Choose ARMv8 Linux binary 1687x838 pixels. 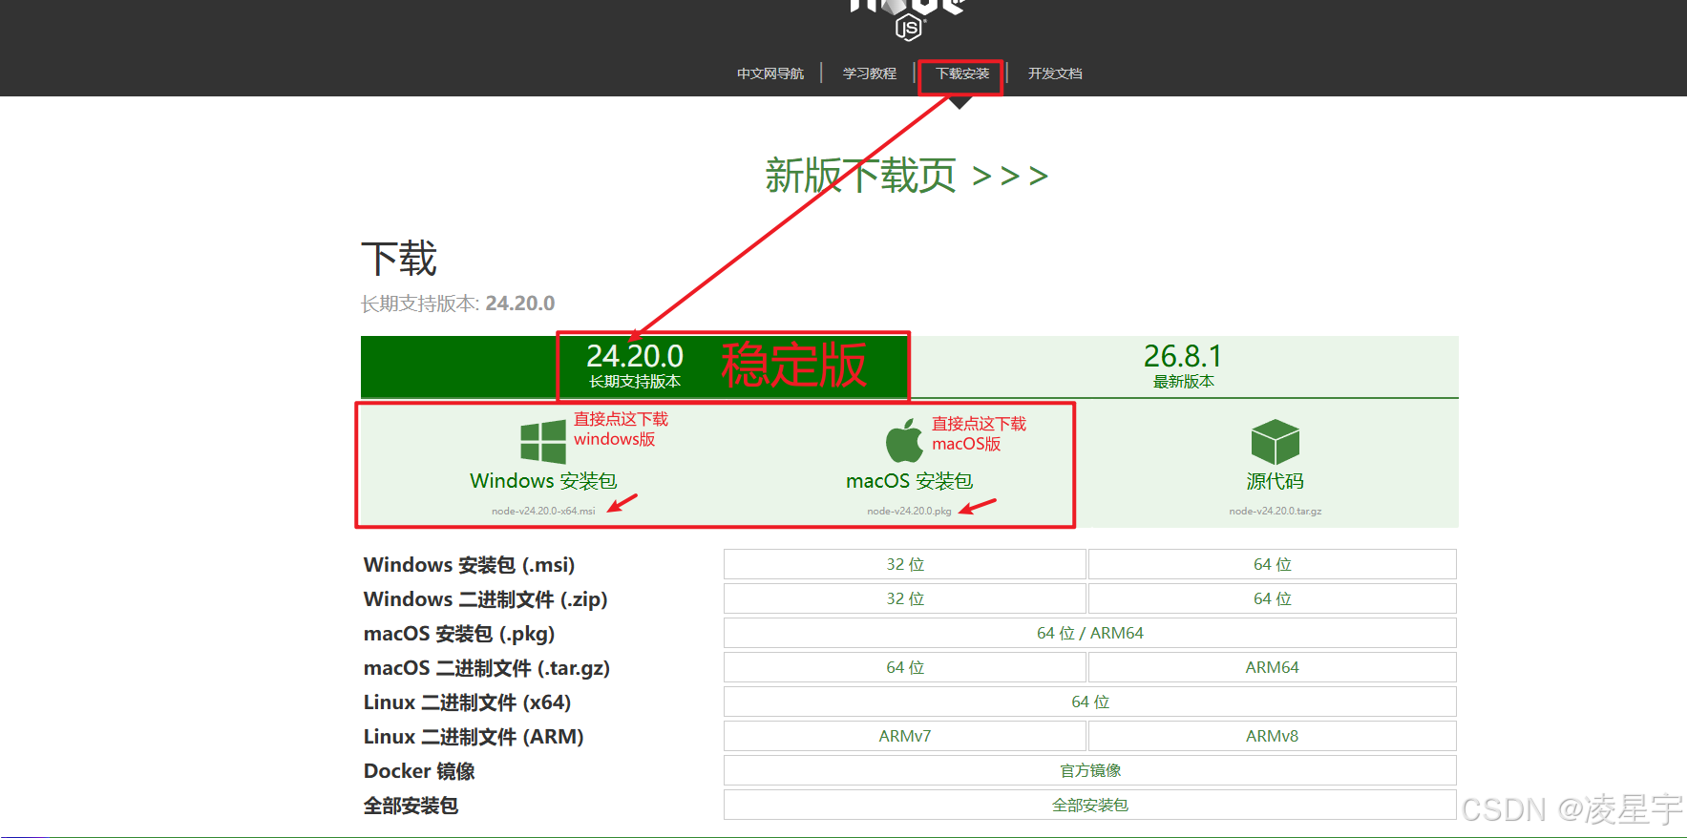(x=1273, y=736)
